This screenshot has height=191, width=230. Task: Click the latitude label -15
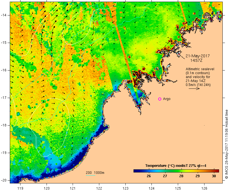(3, 43)
